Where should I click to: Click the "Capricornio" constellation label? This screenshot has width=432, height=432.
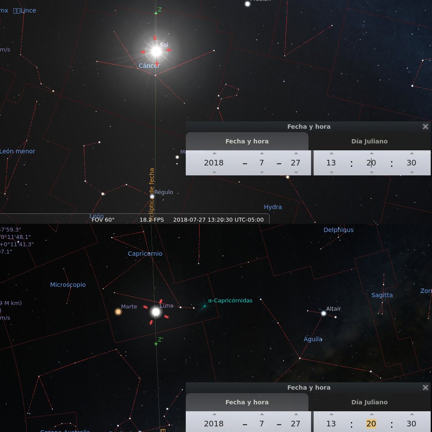pyautogui.click(x=145, y=254)
